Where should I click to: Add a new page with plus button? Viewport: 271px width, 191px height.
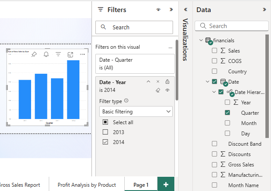pos(166,185)
